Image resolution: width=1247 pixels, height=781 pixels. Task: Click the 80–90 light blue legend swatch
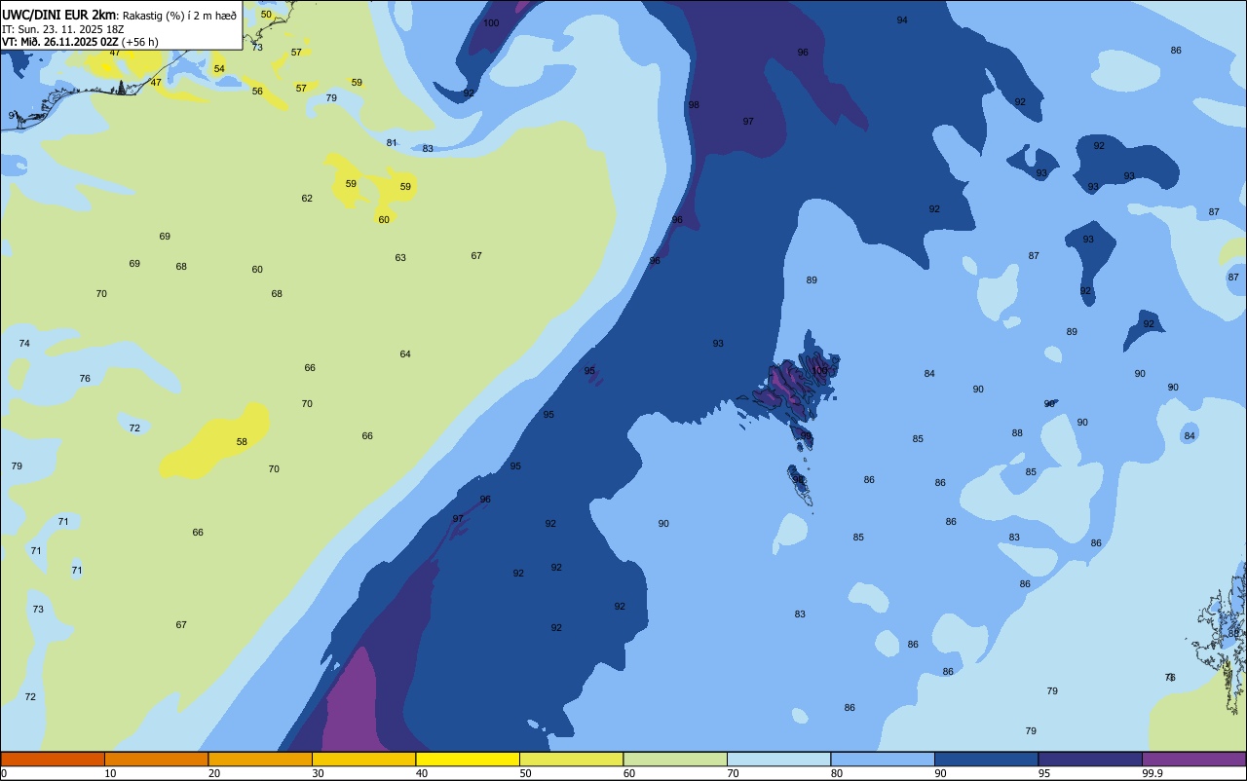pos(883,759)
